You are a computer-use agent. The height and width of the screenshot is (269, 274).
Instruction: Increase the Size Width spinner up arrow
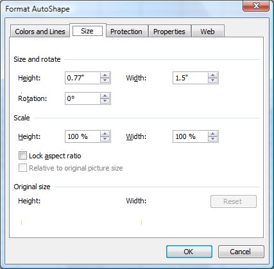pos(212,75)
